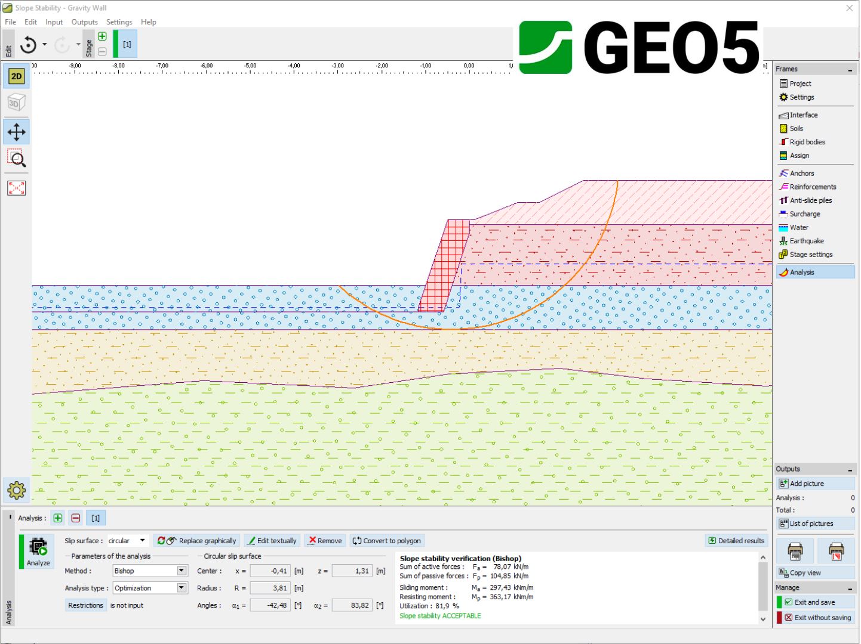
Task: Click the Radius R input field
Action: pos(270,589)
